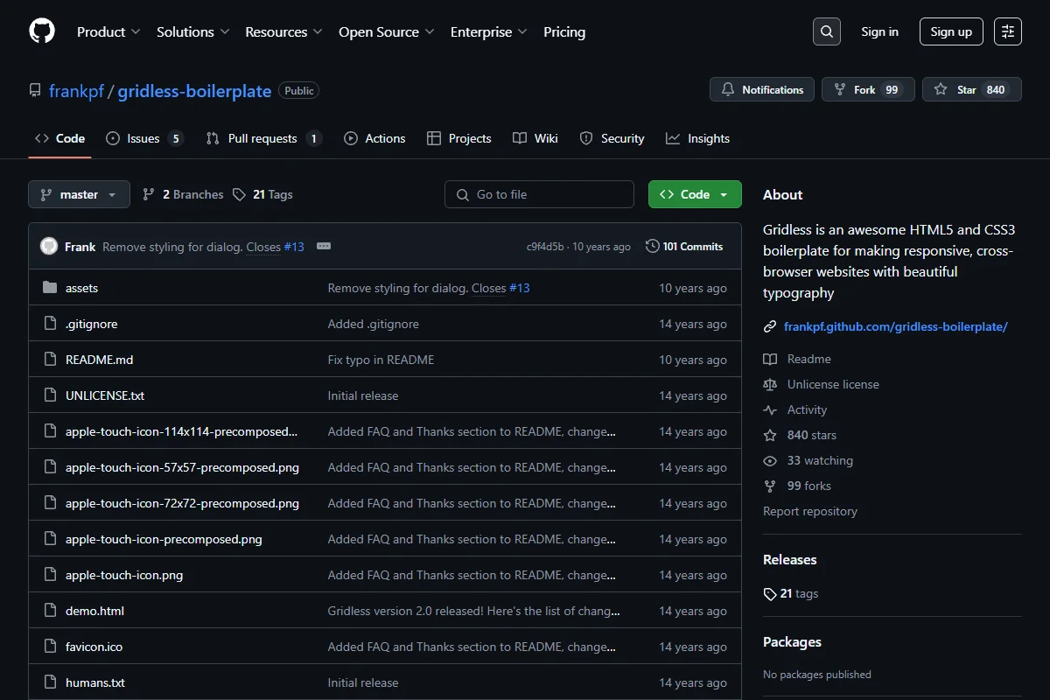1050x700 pixels.
Task: Expand commit message ellipsis icon
Action: tap(324, 247)
